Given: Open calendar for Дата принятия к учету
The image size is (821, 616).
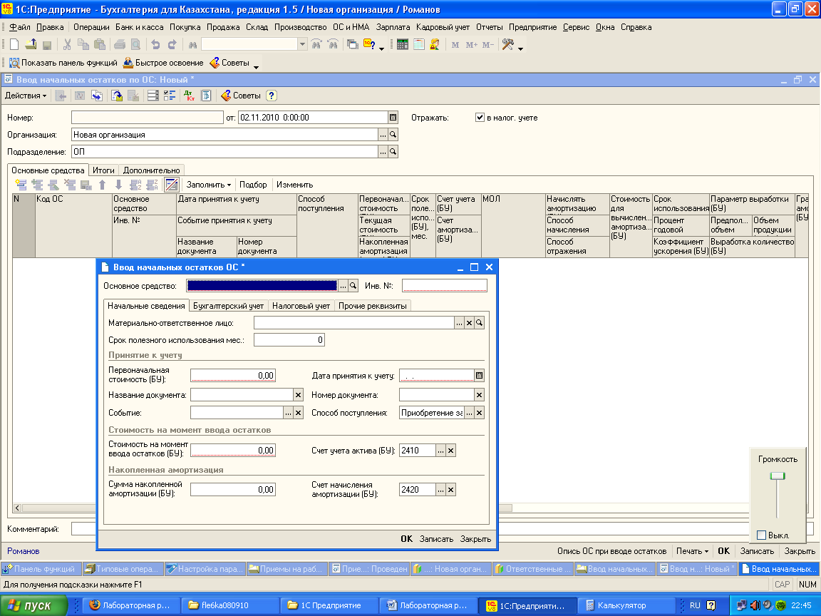Looking at the screenshot, I should click(x=479, y=375).
